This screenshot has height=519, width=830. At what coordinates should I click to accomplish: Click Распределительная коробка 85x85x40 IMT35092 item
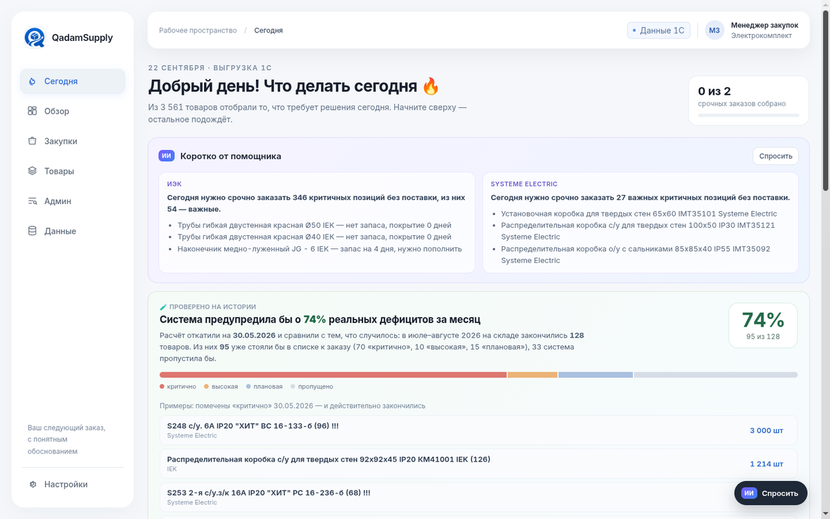(636, 255)
